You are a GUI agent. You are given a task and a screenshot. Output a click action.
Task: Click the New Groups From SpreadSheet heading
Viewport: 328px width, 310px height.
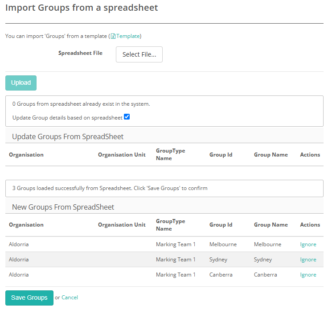pyautogui.click(x=63, y=207)
